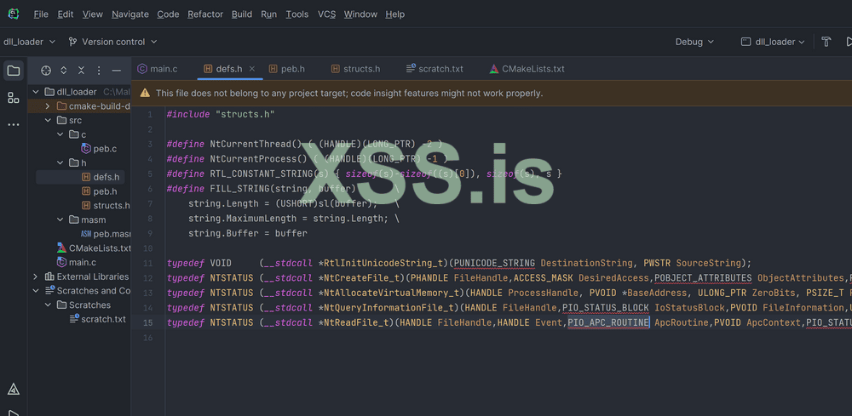Click the Run play icon
Image resolution: width=852 pixels, height=416 pixels.
[849, 42]
